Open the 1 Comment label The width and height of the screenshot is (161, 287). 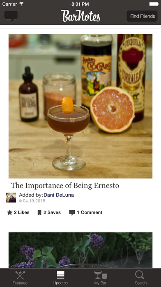tap(90, 212)
